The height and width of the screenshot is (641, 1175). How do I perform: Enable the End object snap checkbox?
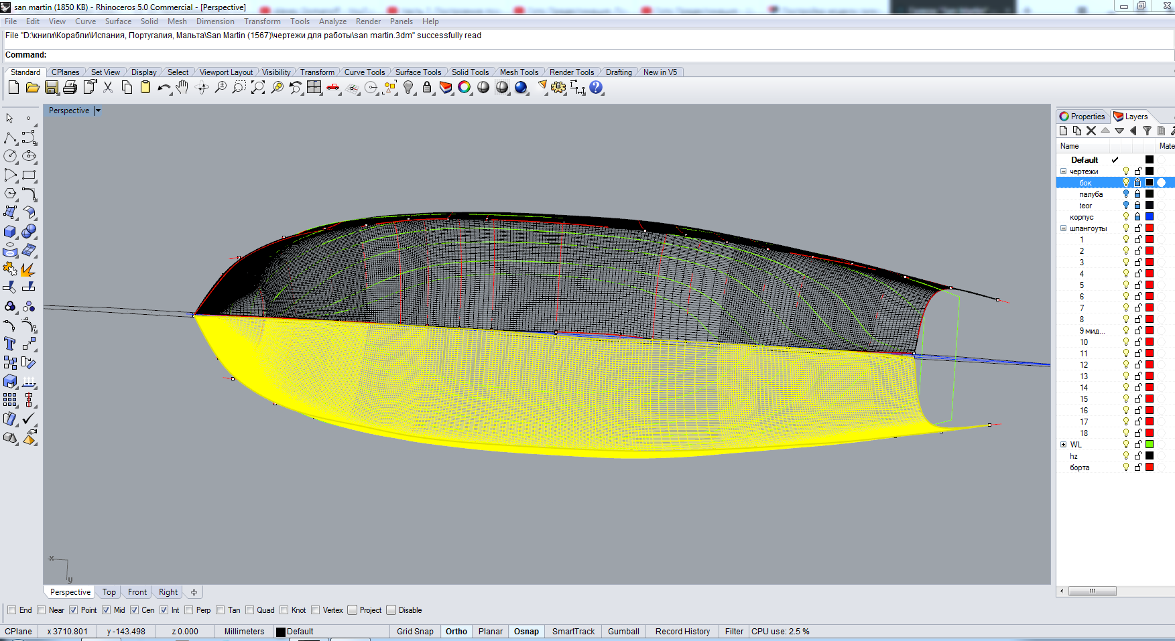pyautogui.click(x=12, y=610)
